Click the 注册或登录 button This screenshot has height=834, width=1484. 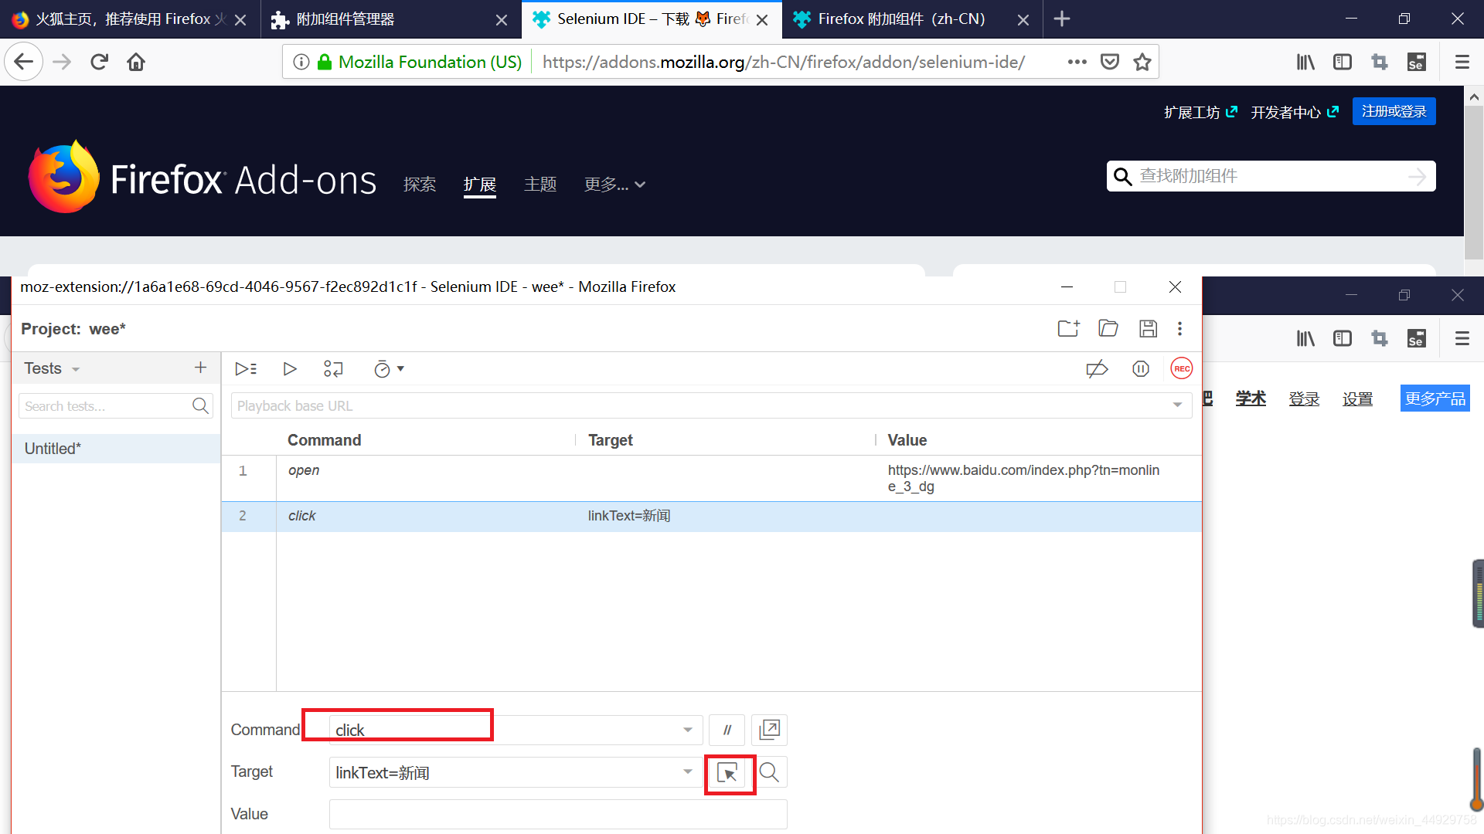pos(1394,111)
